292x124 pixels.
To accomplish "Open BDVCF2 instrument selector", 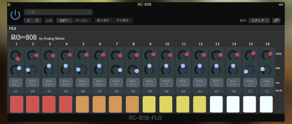I will [x=166, y=83].
